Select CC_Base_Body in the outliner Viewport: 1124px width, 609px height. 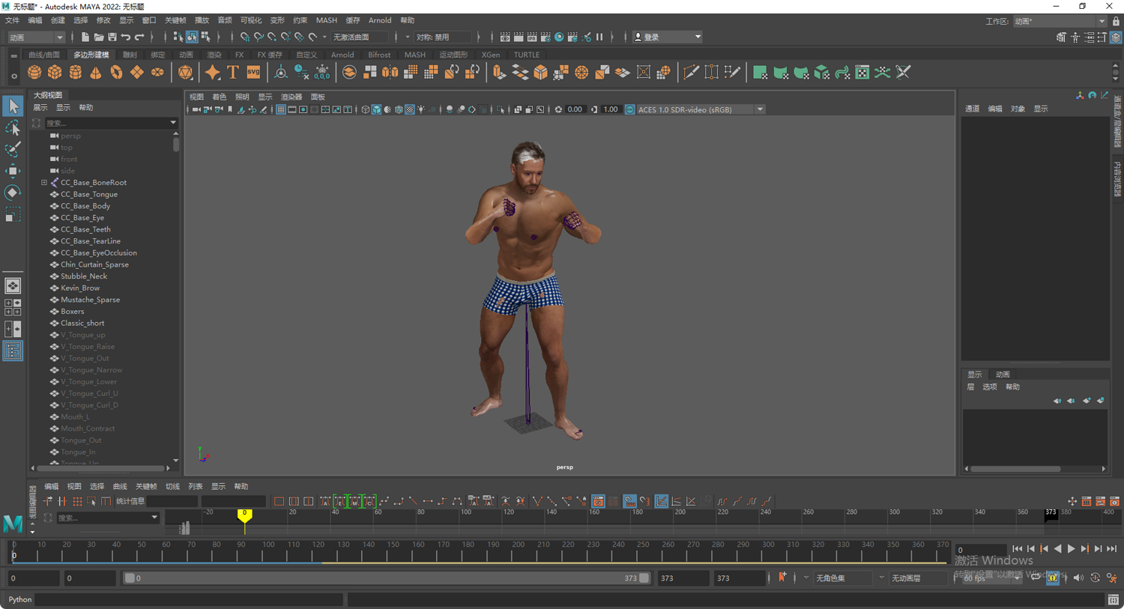(85, 206)
